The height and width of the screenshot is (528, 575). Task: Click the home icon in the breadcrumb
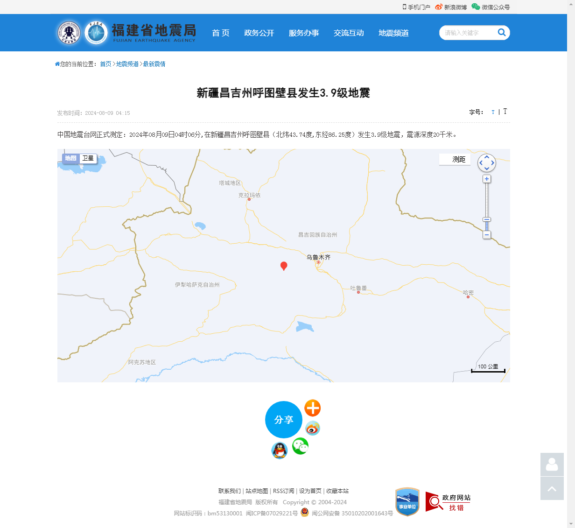tap(56, 63)
